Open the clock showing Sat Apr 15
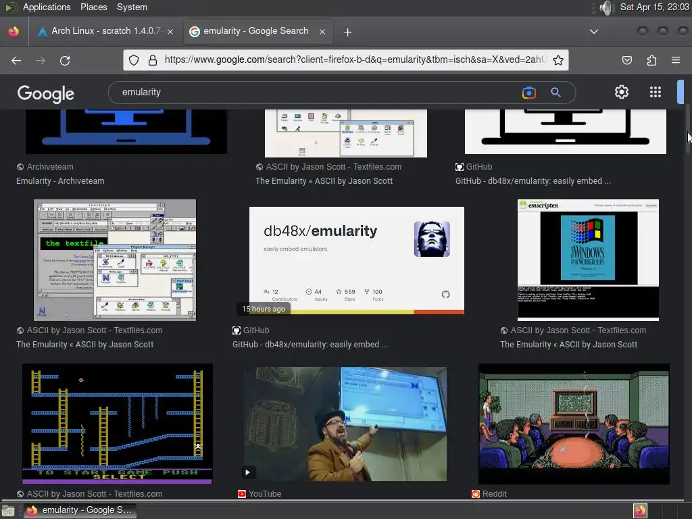 [654, 7]
